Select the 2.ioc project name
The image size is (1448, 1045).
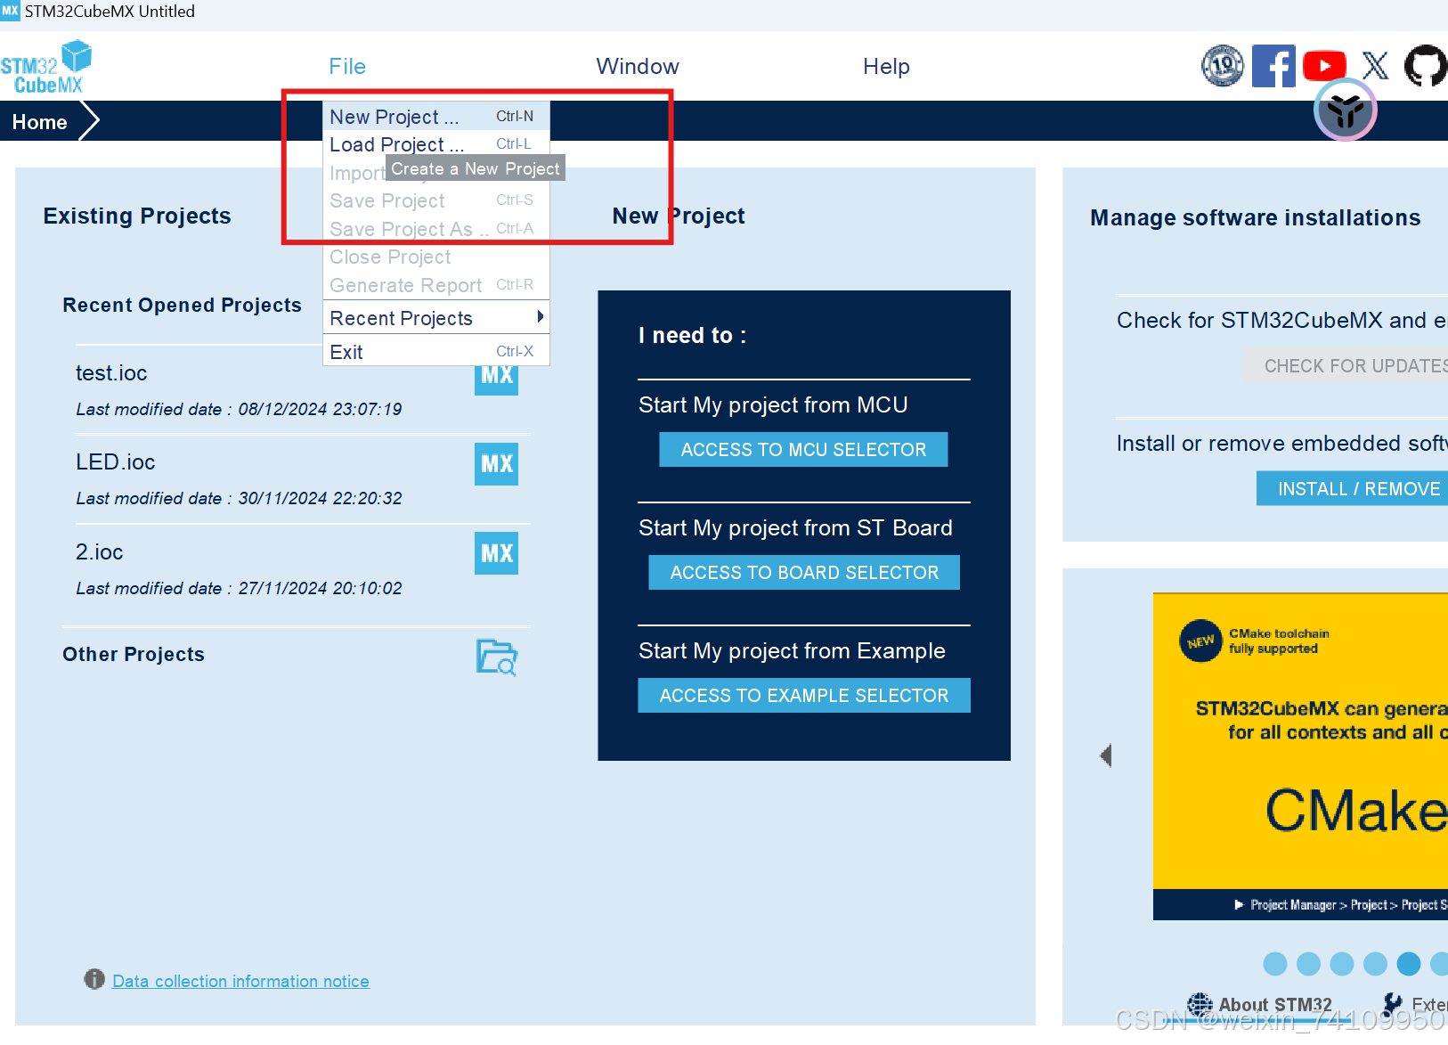click(x=99, y=552)
